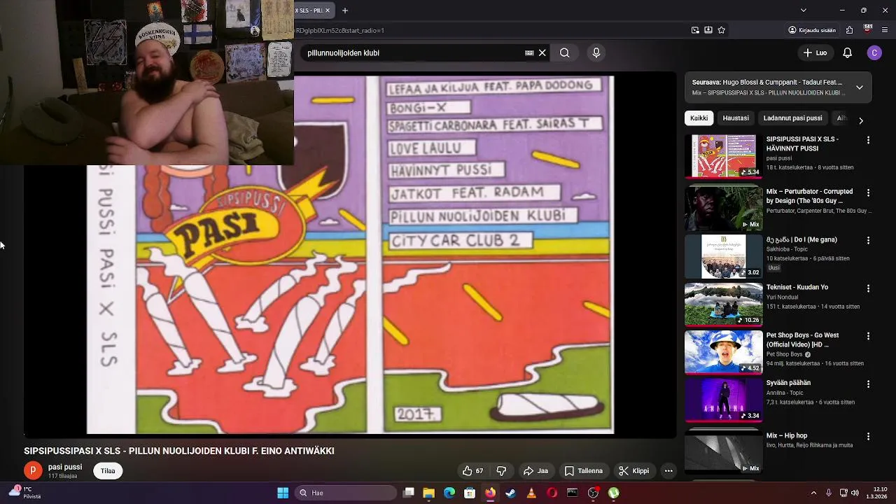Open Mix – Hip hop playlist title
896x504 pixels.
[787, 435]
